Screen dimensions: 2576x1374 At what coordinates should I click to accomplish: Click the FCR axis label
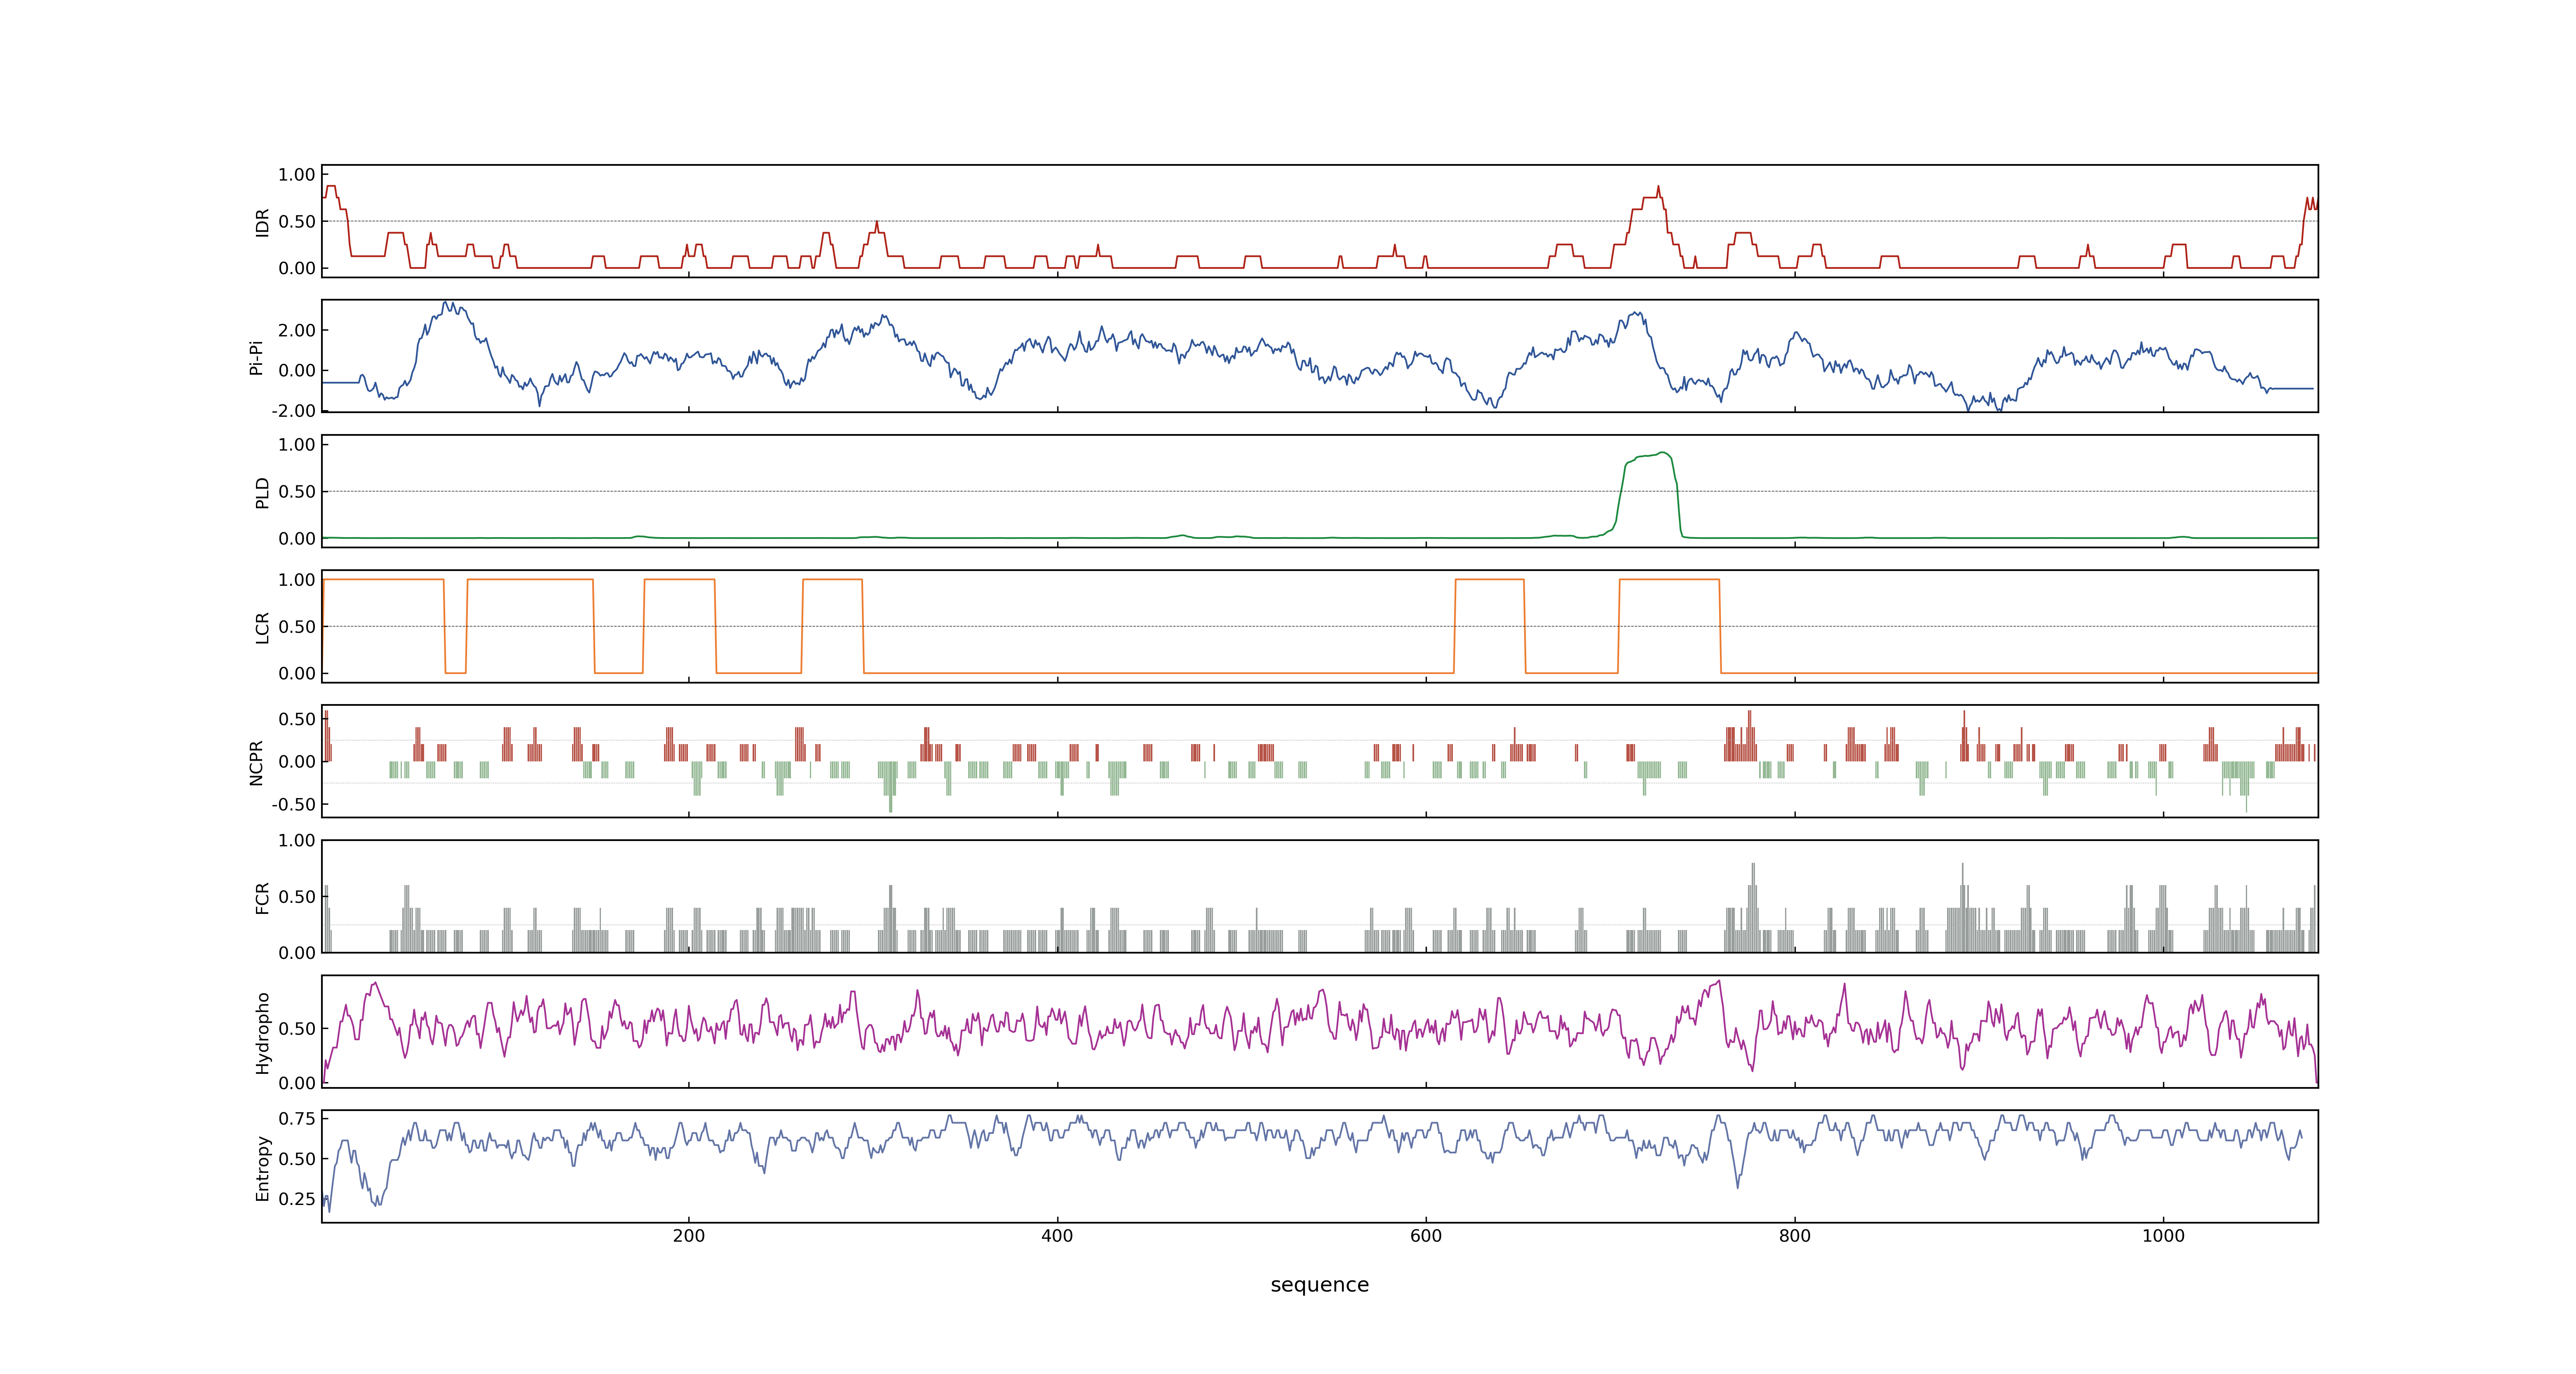click(262, 897)
